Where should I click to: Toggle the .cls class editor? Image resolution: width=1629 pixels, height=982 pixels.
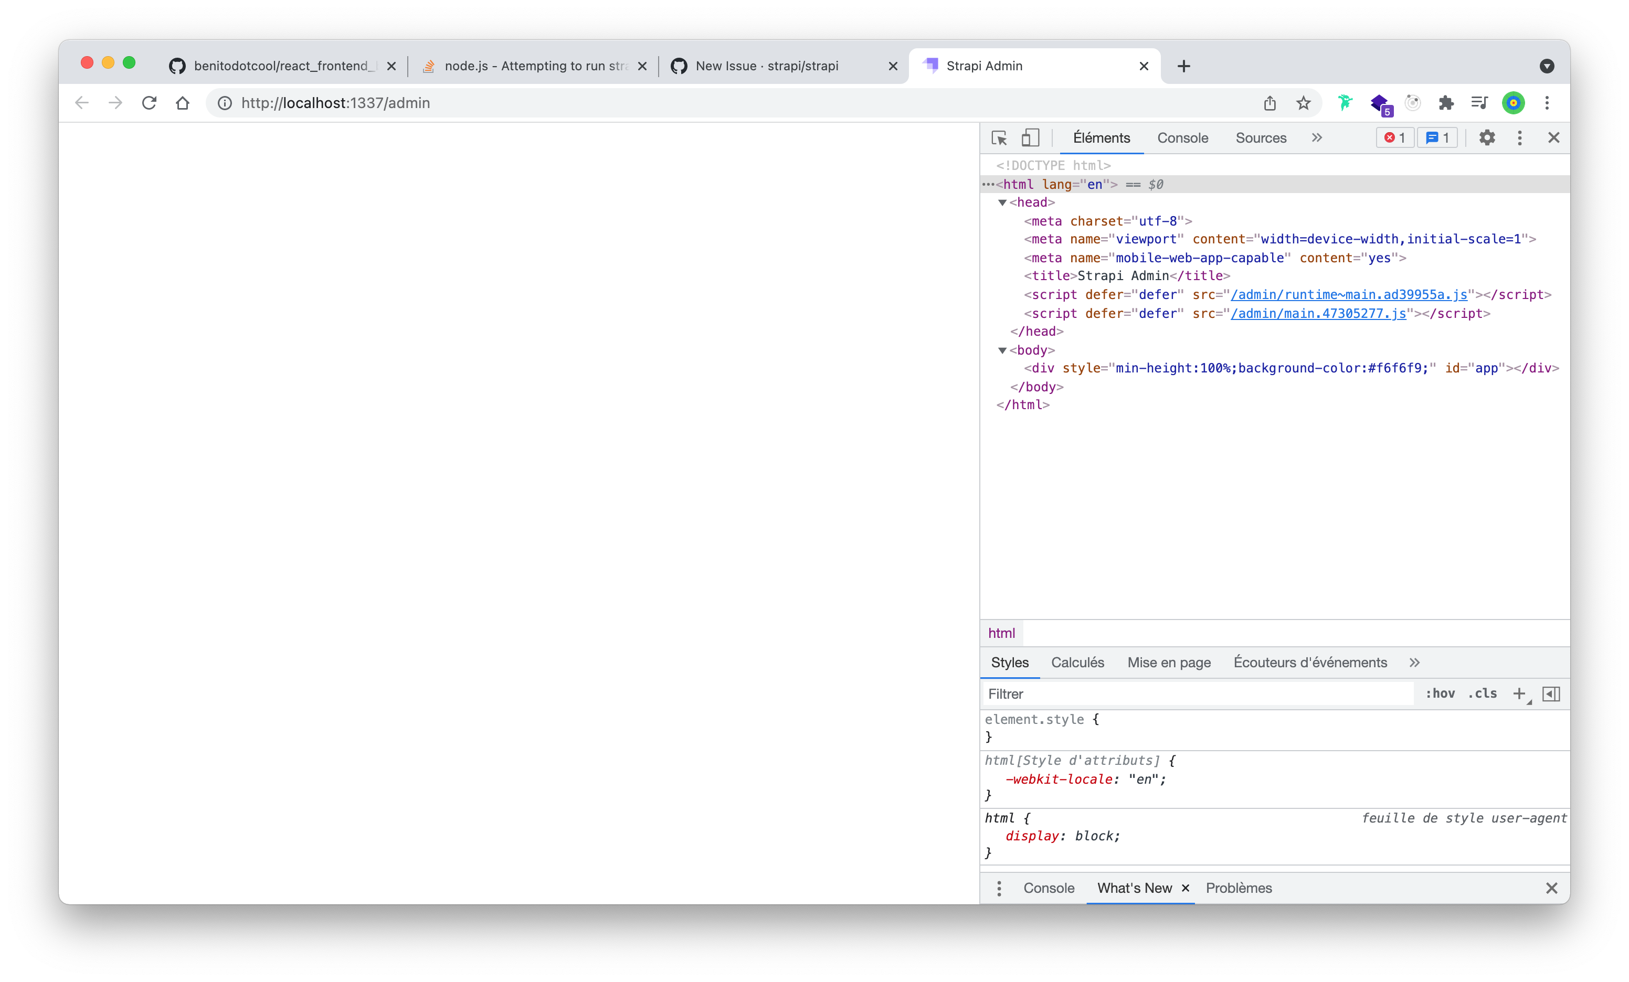click(x=1483, y=694)
